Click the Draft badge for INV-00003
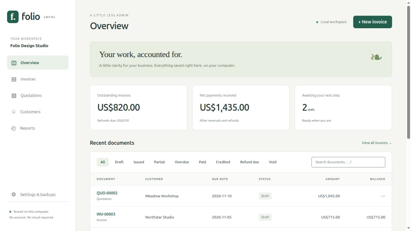The image size is (411, 231). [265, 217]
